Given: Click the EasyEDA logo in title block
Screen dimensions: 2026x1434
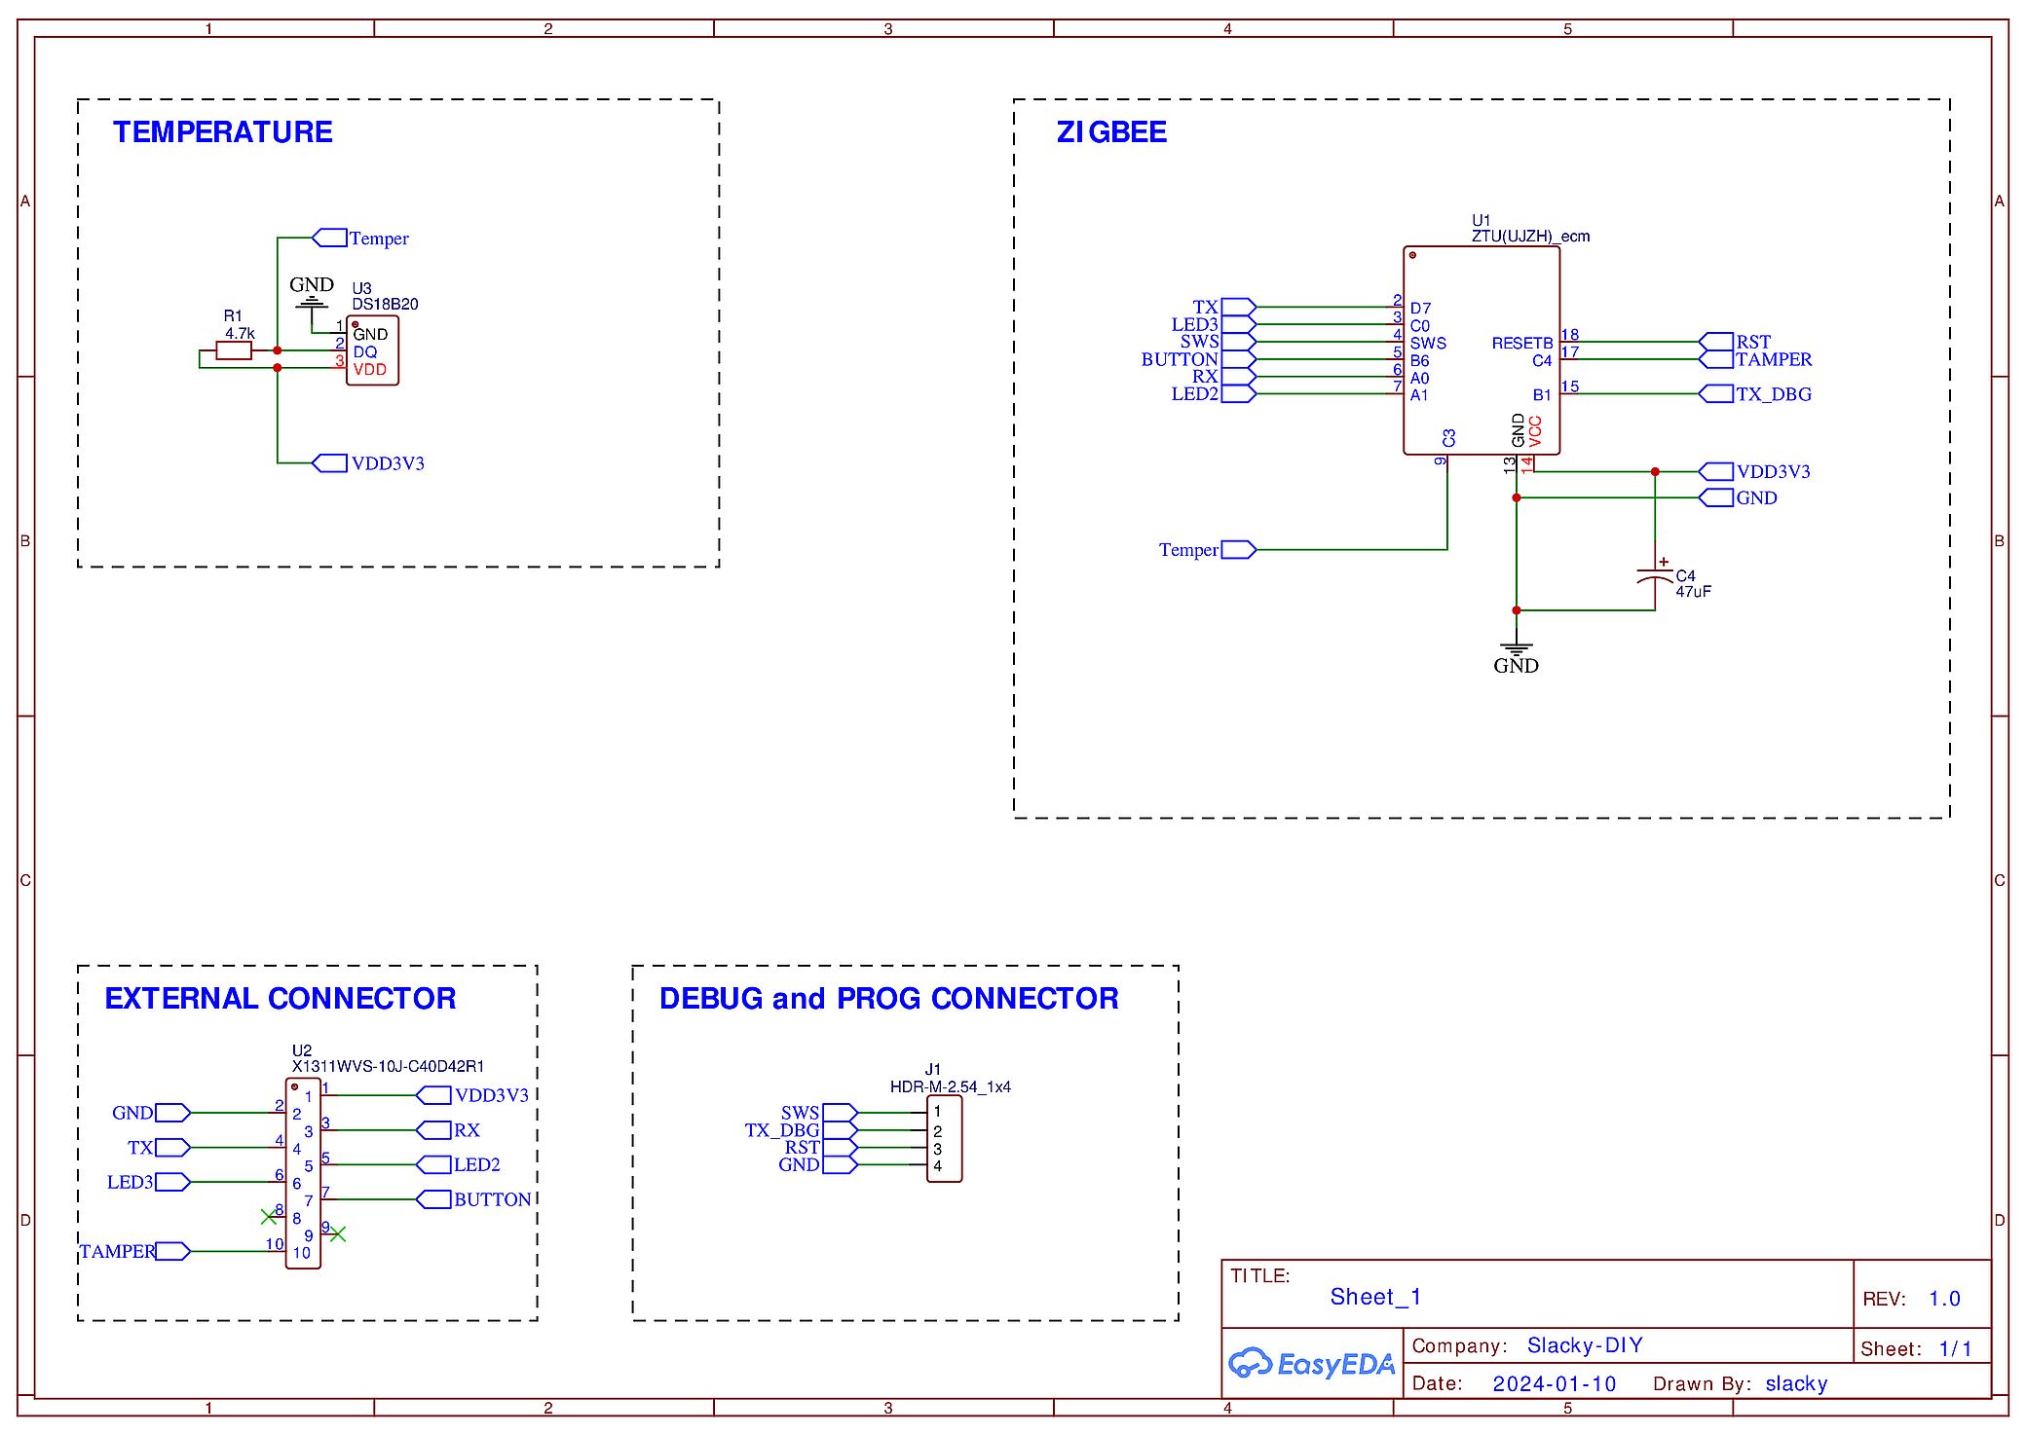Looking at the screenshot, I should point(1311,1364).
